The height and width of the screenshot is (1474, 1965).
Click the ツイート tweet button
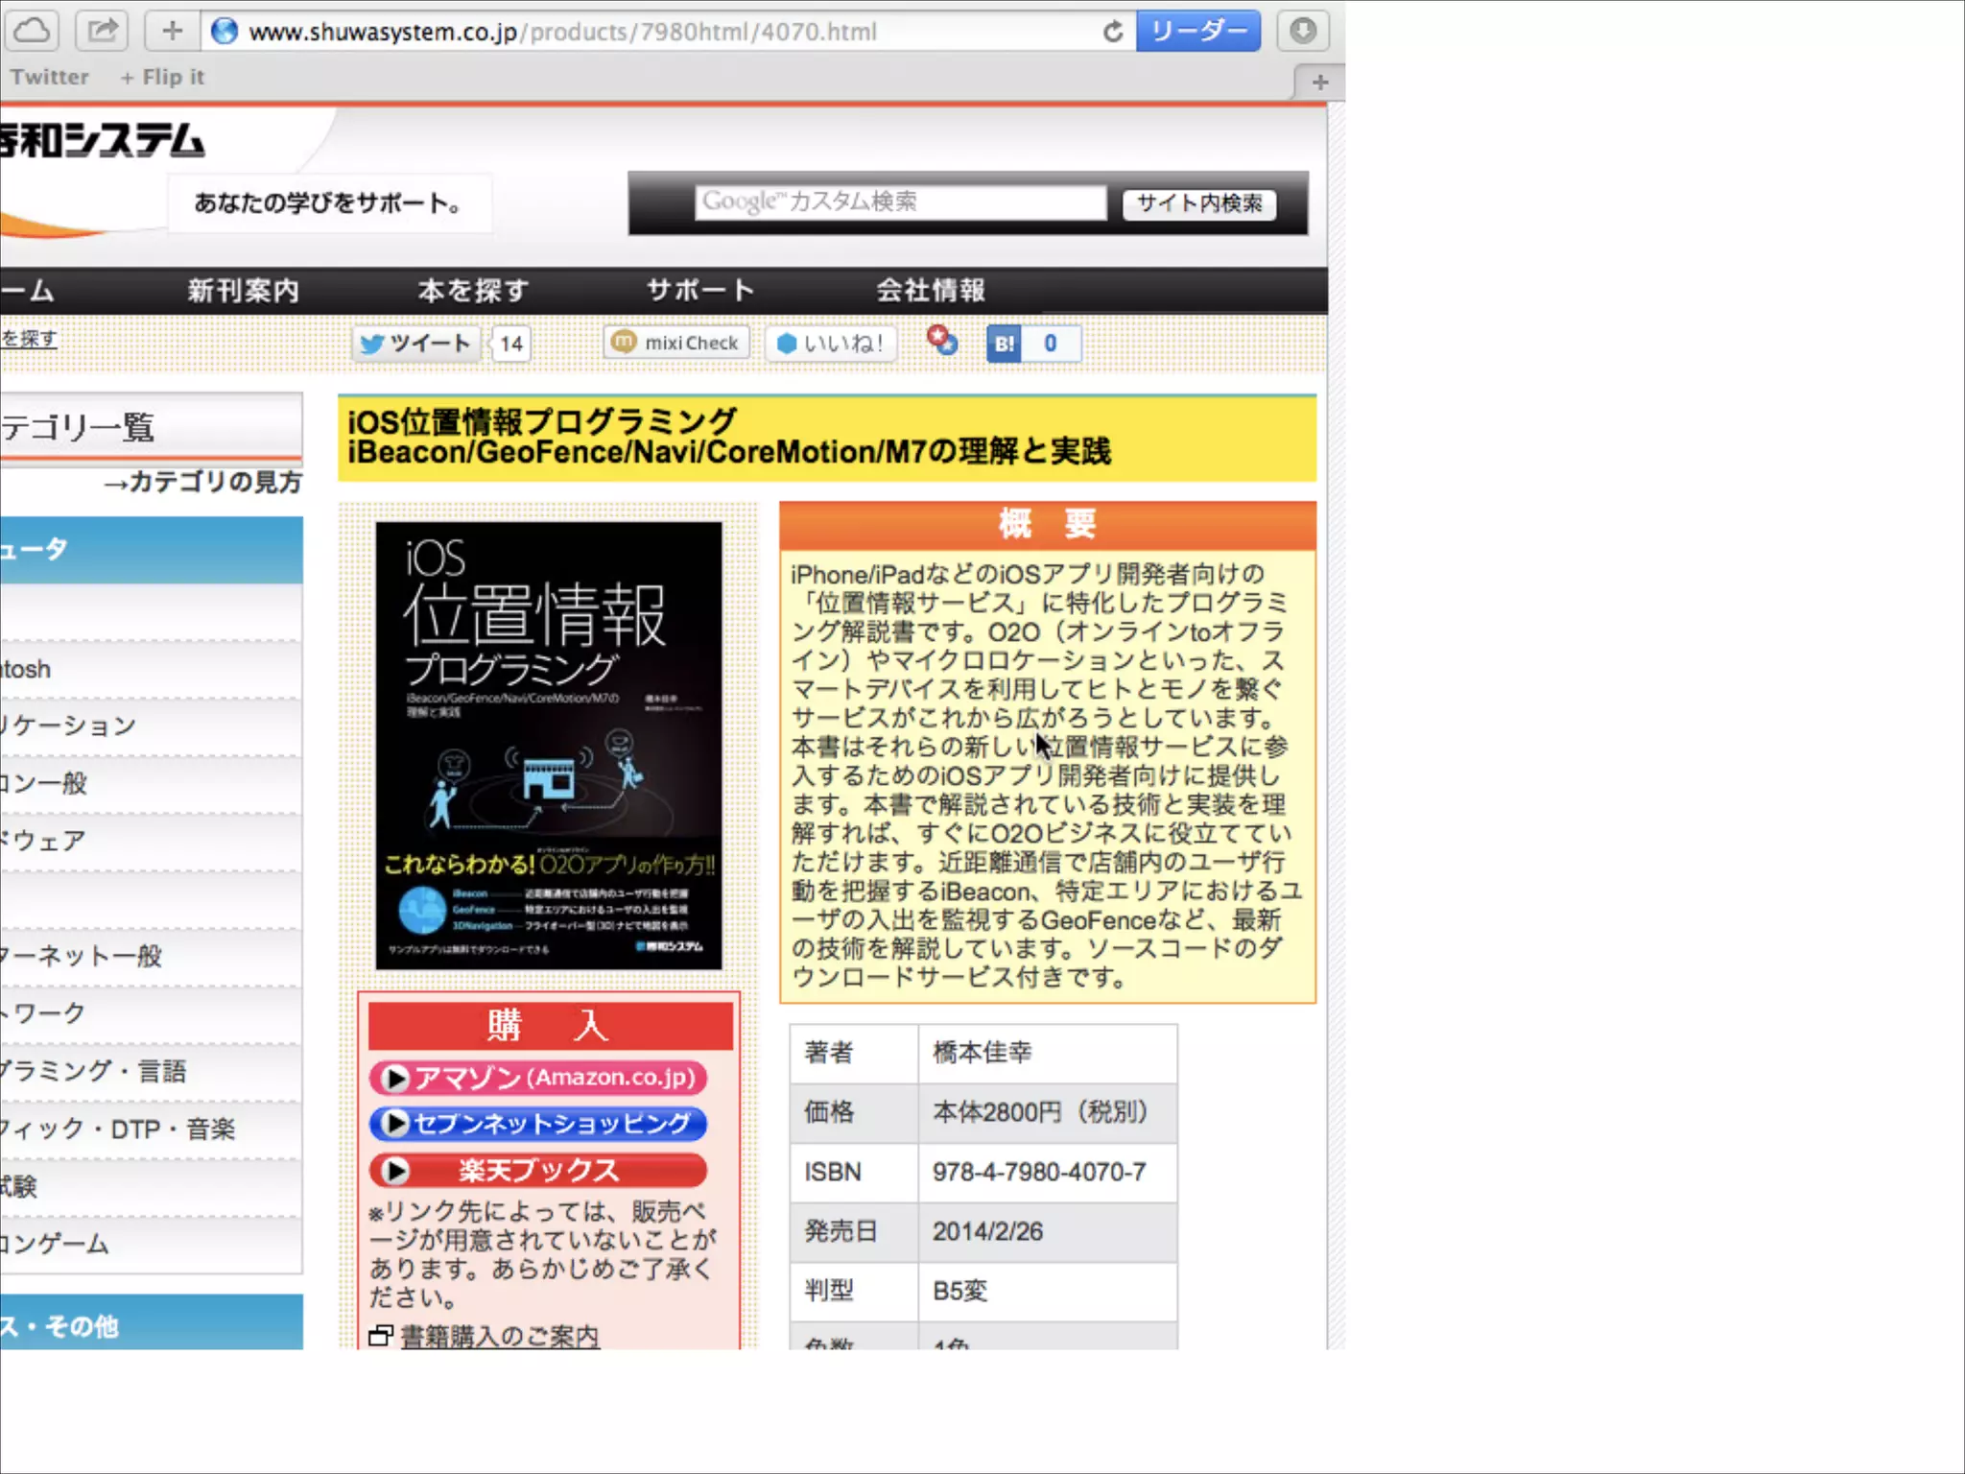tap(415, 344)
